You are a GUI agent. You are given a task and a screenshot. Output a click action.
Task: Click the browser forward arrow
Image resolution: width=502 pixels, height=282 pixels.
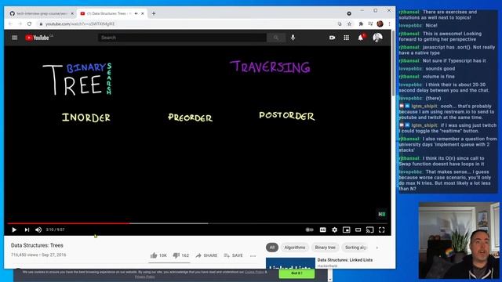[x=20, y=24]
